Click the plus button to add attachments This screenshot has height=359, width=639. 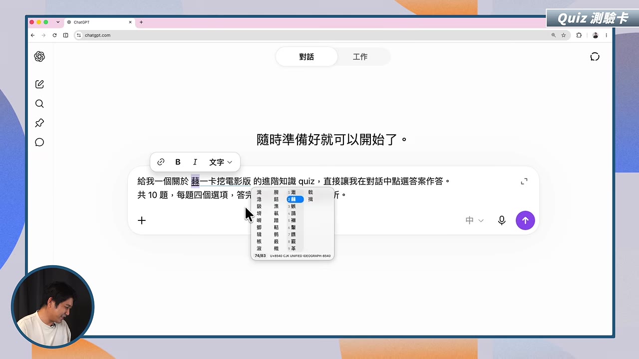click(142, 220)
